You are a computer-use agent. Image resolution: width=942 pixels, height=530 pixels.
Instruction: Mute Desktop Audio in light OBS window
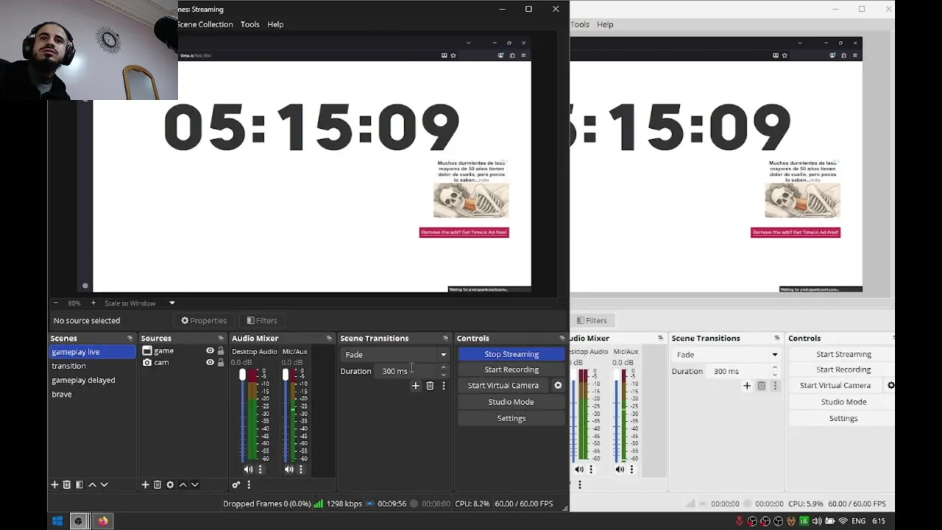[579, 470]
